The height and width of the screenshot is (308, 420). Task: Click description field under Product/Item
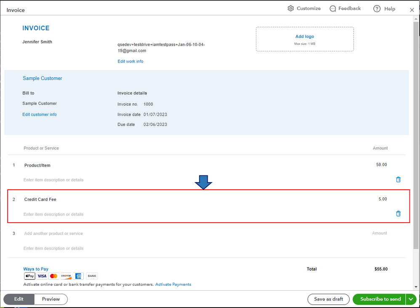(53, 180)
